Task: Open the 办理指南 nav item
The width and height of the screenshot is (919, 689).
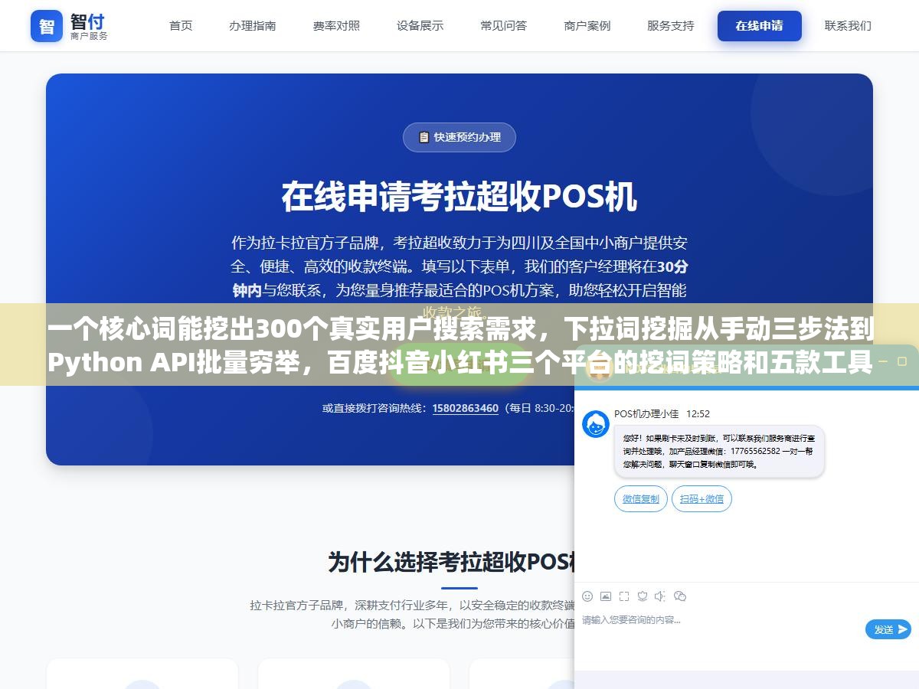Action: [253, 25]
